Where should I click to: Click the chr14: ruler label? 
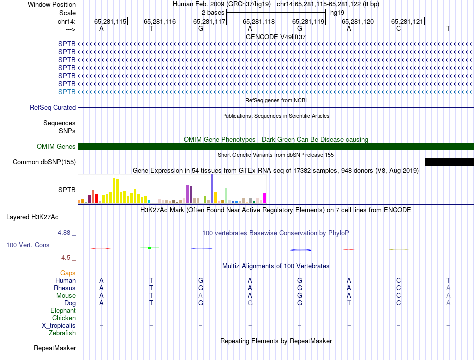[x=66, y=21]
